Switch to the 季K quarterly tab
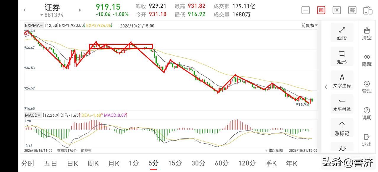 pyautogui.click(x=271, y=163)
